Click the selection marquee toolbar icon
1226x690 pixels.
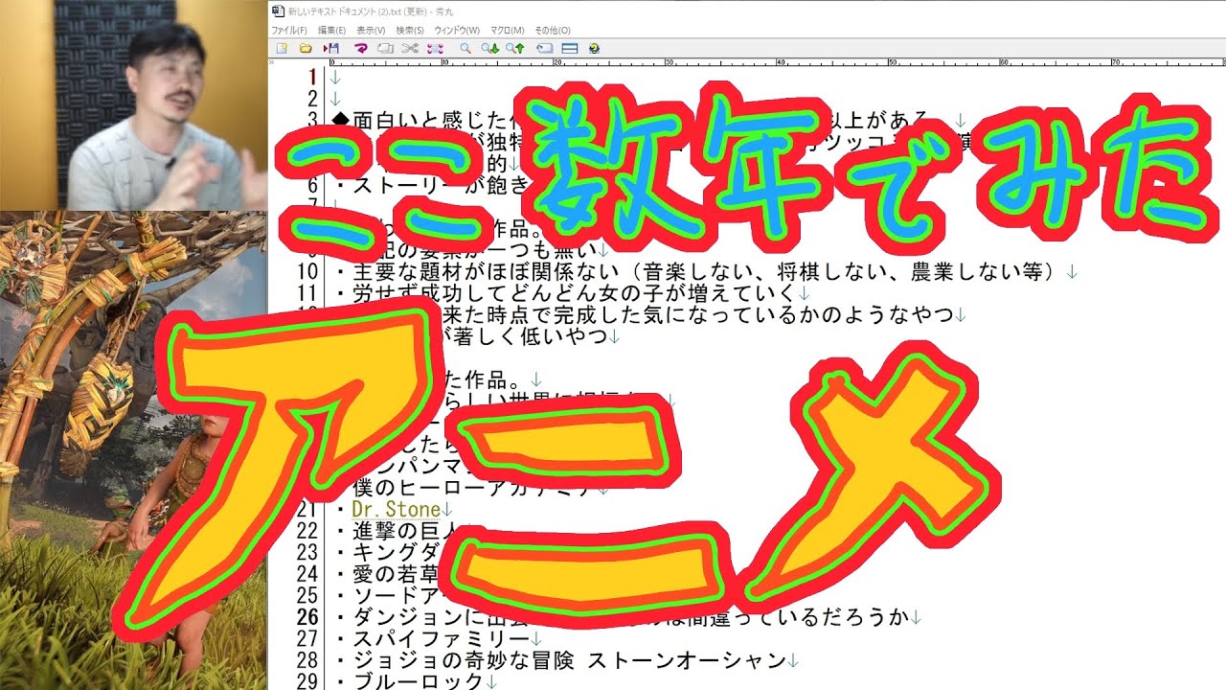(x=435, y=48)
